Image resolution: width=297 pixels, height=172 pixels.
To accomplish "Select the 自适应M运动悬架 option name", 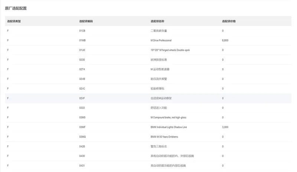I will (x=161, y=98).
